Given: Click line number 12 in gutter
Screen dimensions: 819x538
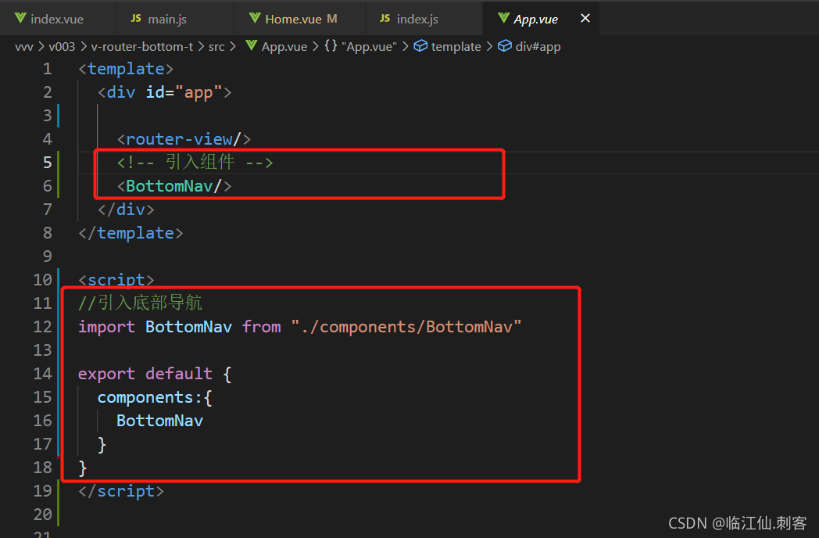Looking at the screenshot, I should point(42,326).
